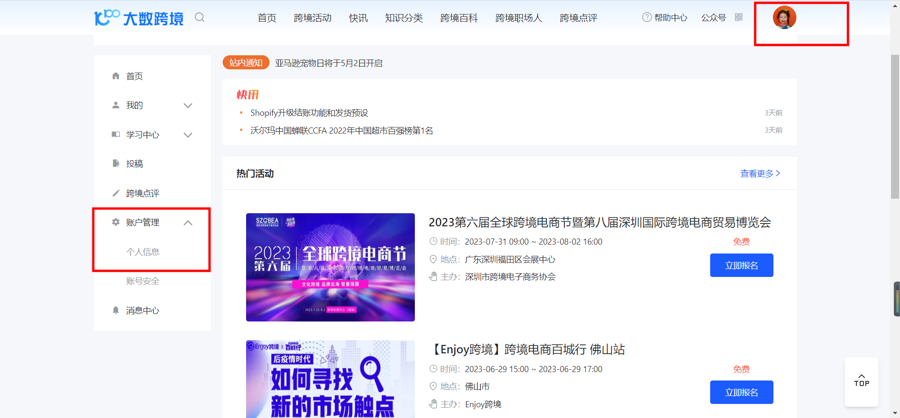Open the user avatar menu

click(785, 17)
